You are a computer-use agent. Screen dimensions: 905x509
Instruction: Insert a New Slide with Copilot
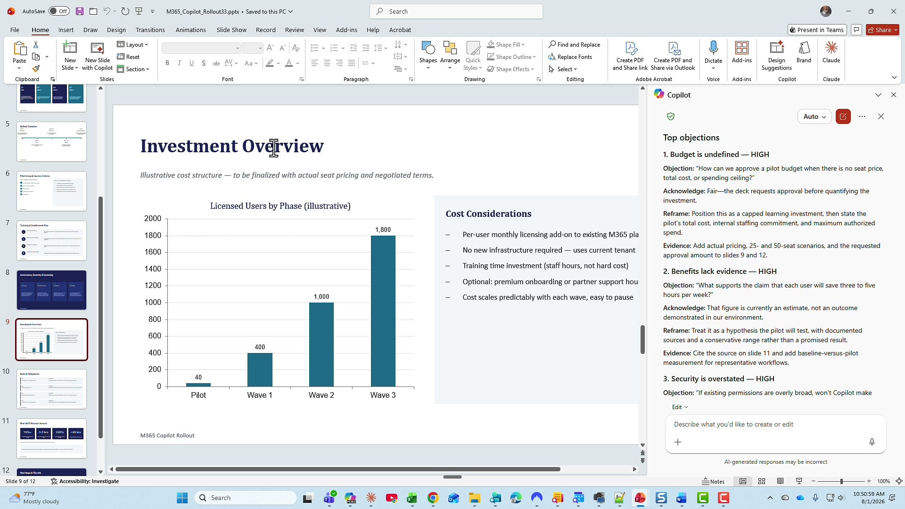pos(97,56)
